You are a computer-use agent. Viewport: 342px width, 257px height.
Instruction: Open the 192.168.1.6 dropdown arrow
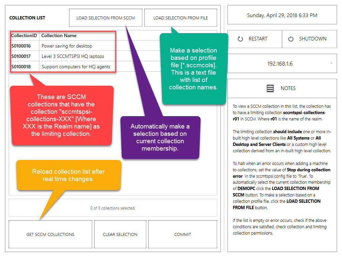tap(331, 64)
